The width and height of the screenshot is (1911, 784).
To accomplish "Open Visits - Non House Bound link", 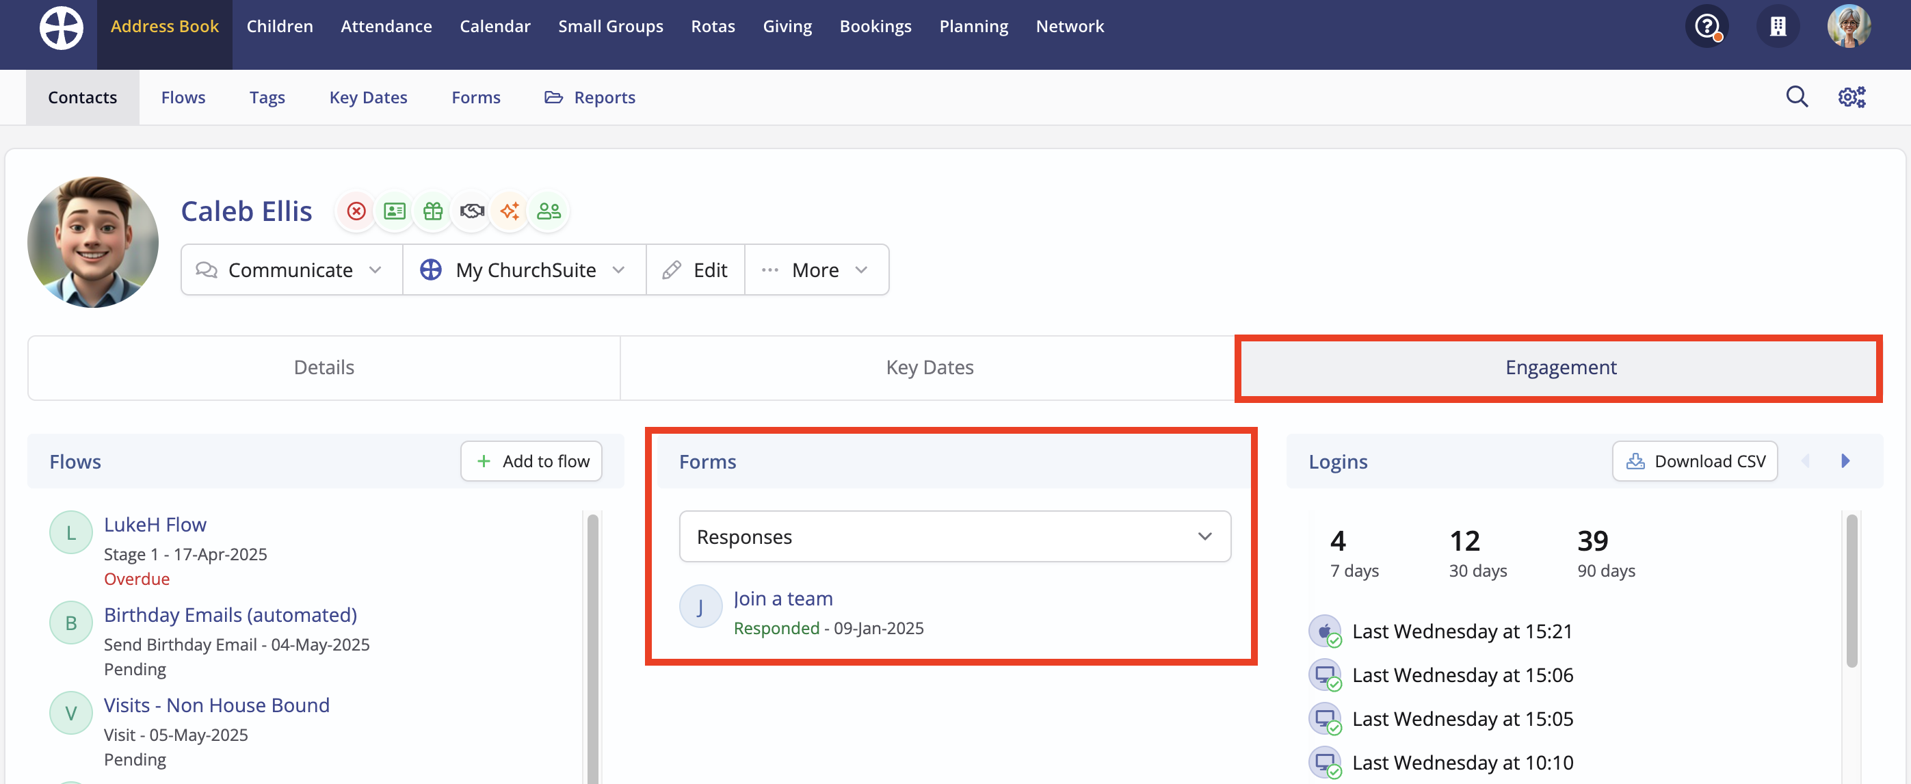I will [x=217, y=705].
